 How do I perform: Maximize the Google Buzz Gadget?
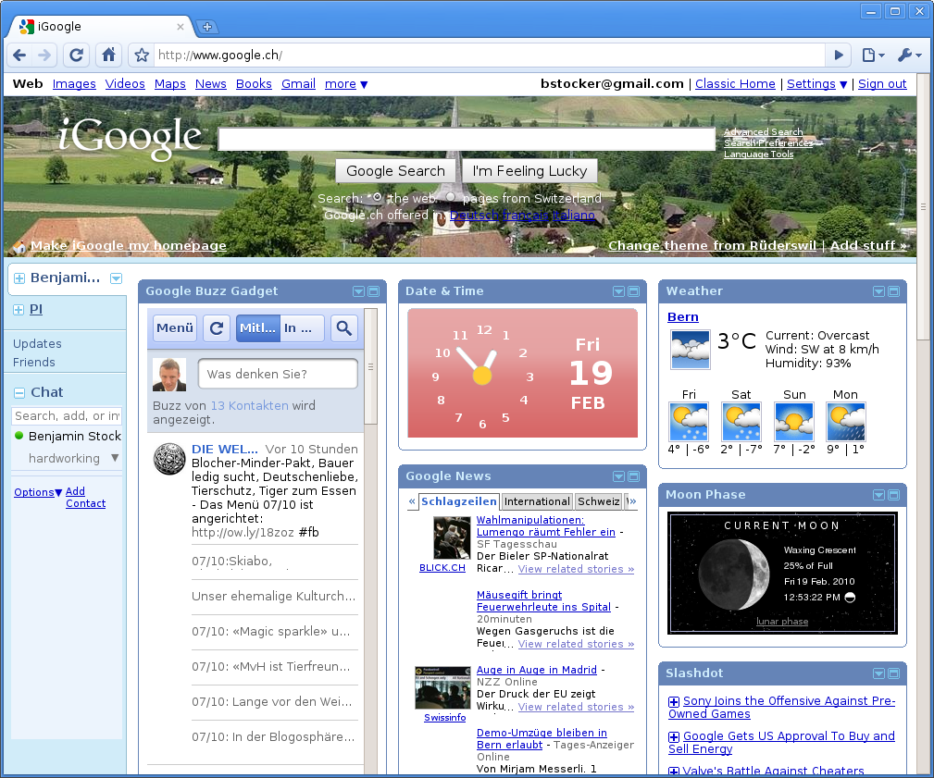373,291
